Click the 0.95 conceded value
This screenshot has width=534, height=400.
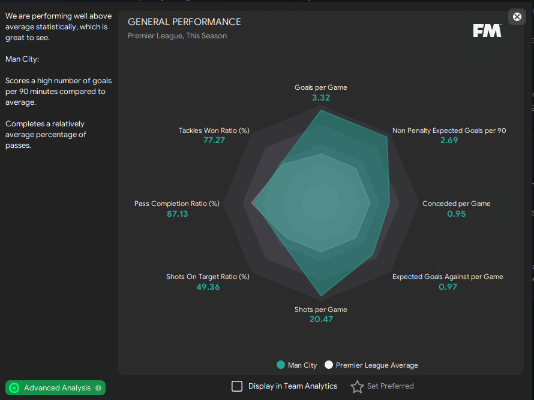point(457,214)
